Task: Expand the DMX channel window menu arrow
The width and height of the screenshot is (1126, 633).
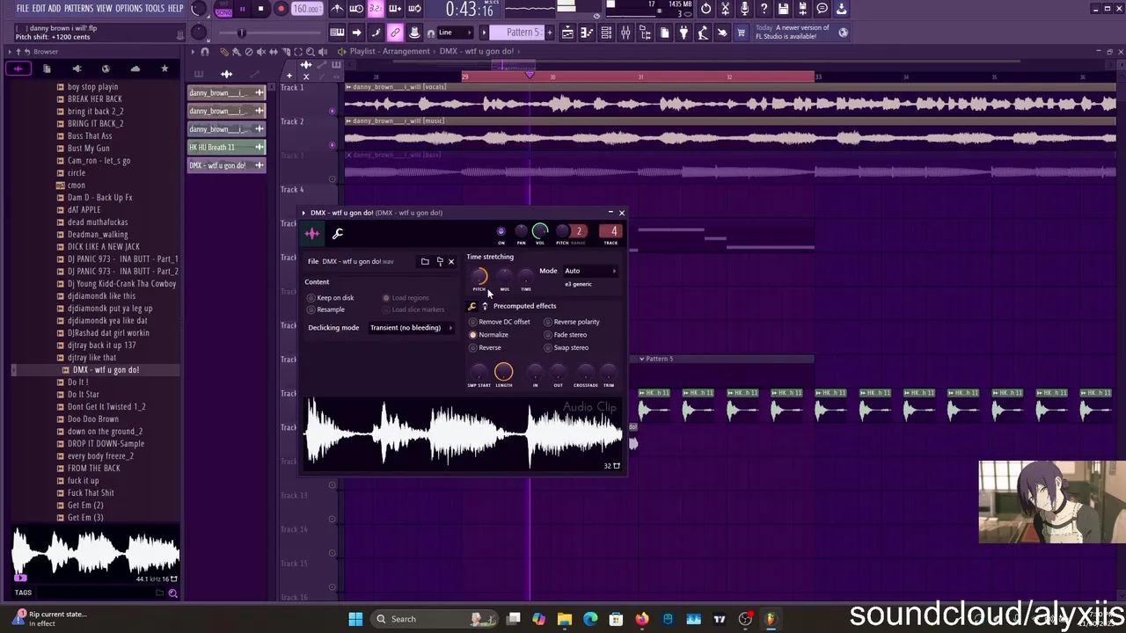Action: 303,213
